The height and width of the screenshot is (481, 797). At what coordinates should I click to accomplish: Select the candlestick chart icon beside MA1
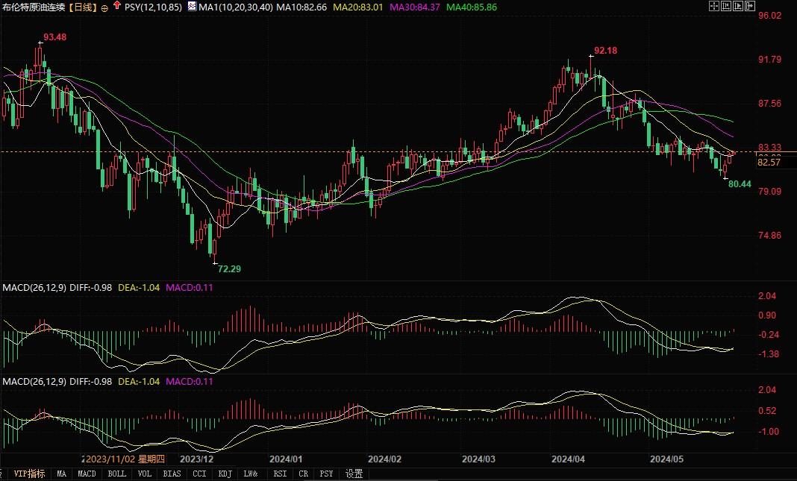click(190, 6)
